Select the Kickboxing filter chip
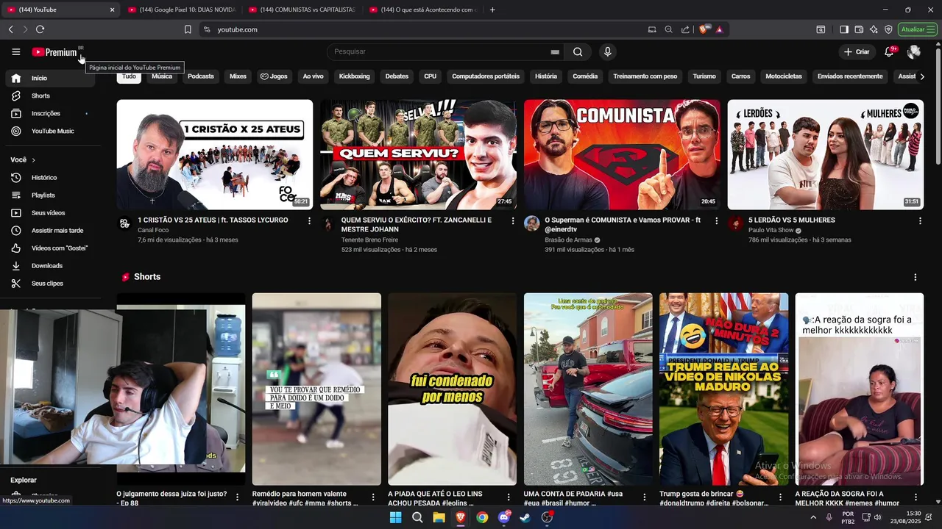This screenshot has width=942, height=529. point(354,76)
